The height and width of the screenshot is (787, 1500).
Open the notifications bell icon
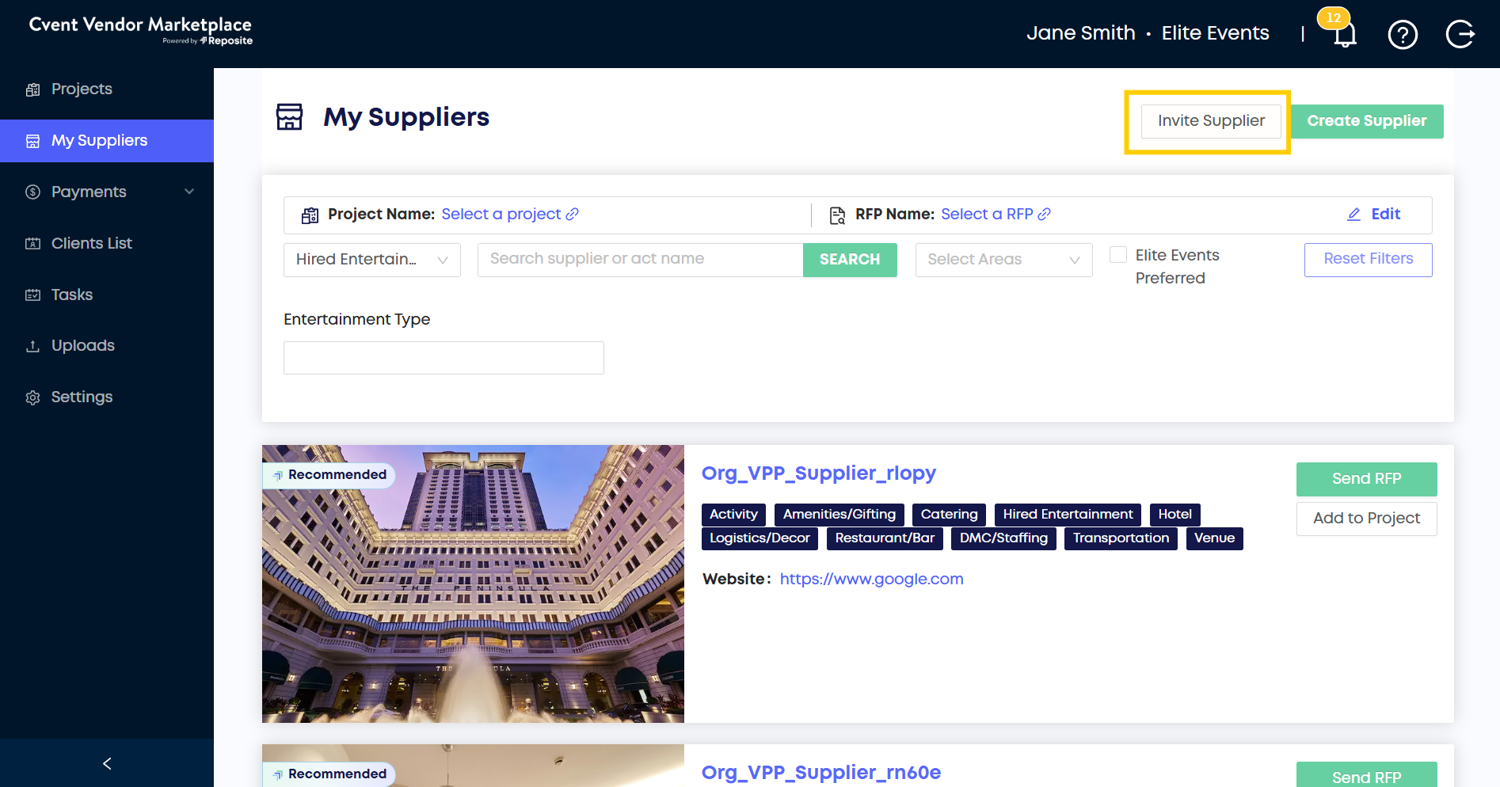(1344, 34)
